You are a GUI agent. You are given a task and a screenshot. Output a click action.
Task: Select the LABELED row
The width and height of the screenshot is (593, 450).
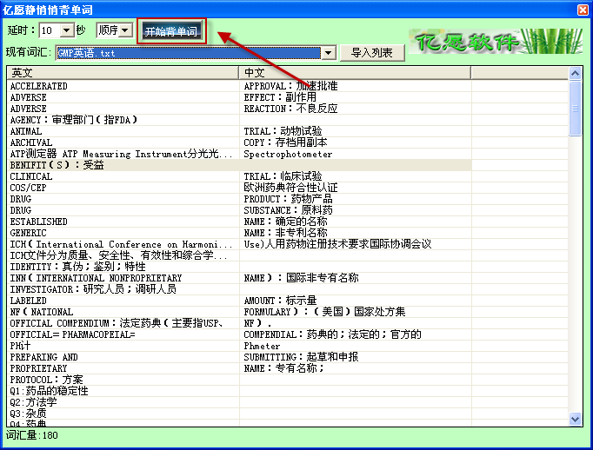pos(240,301)
